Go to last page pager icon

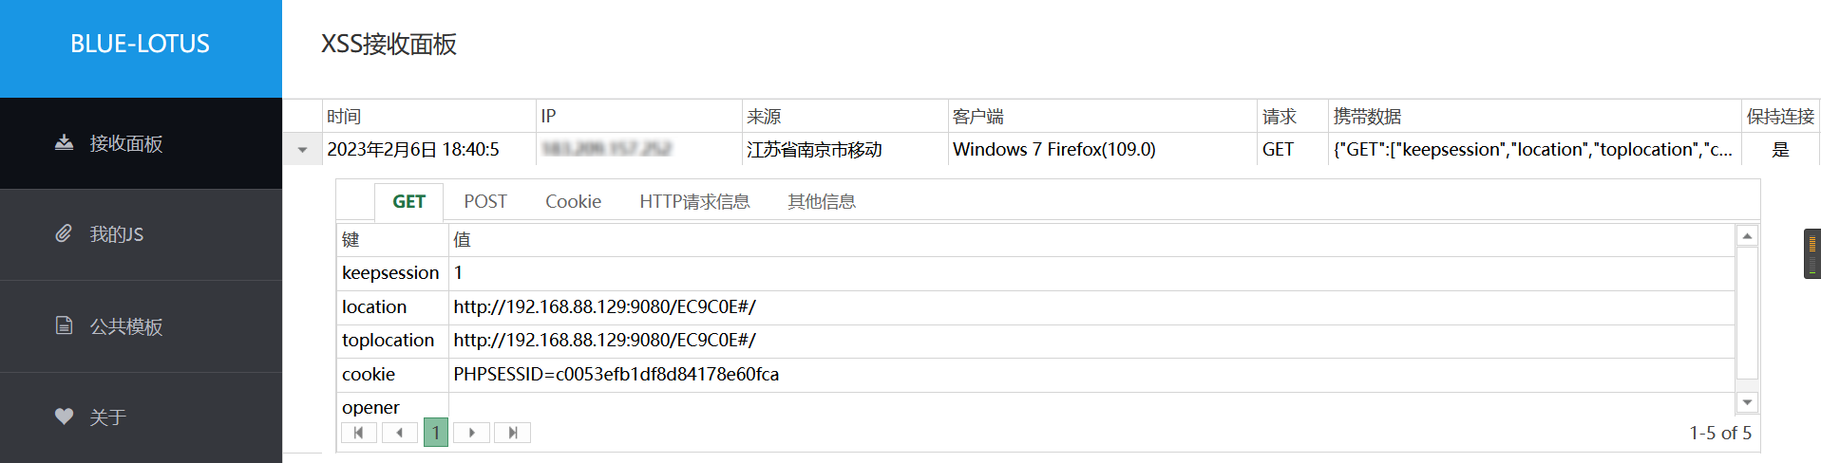(513, 433)
